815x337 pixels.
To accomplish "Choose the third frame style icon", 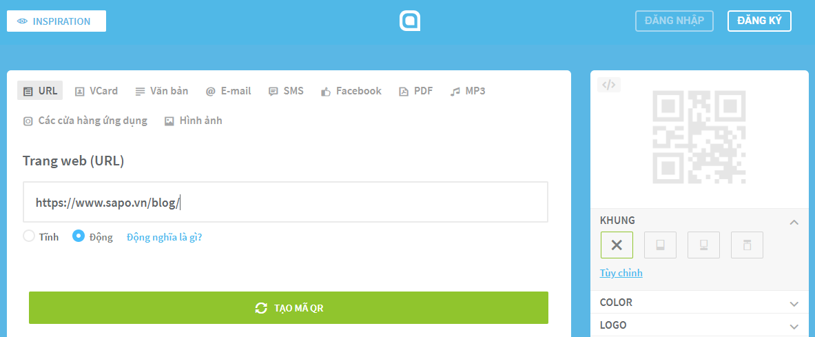I will coord(704,245).
